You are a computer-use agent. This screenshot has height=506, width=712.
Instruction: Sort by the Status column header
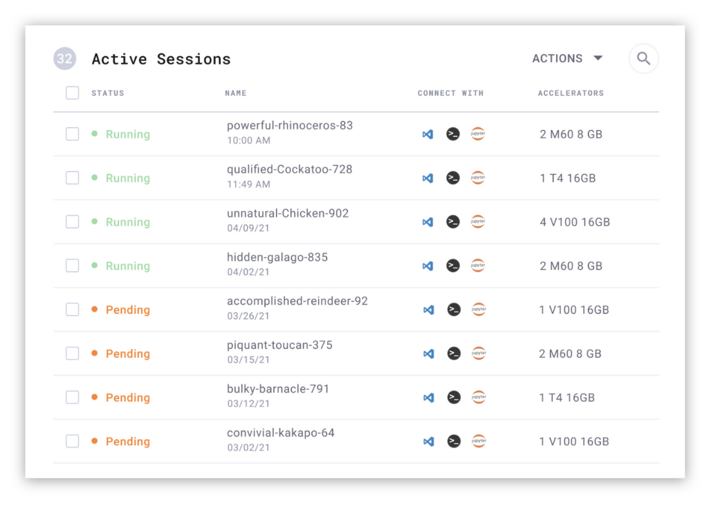pyautogui.click(x=108, y=93)
